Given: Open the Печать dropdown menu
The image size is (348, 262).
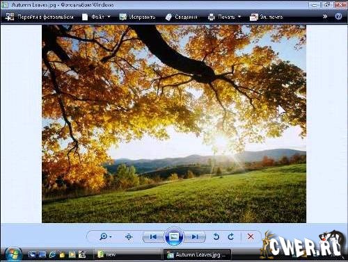Looking at the screenshot, I should pyautogui.click(x=224, y=17).
